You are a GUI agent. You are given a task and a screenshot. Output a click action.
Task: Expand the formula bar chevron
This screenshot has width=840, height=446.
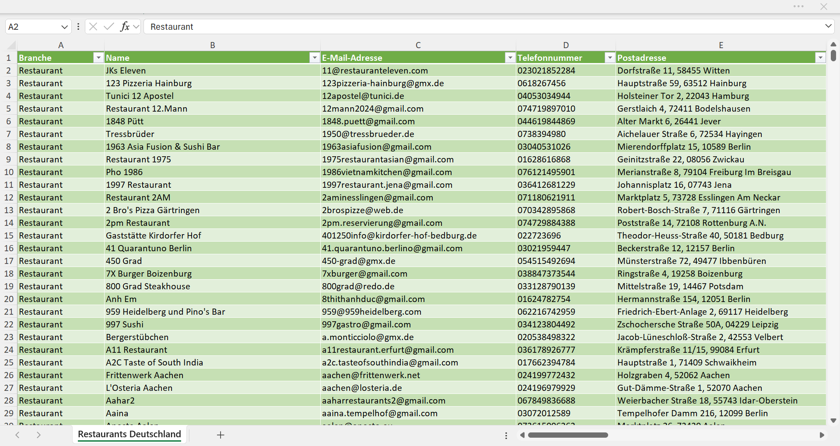coord(828,26)
